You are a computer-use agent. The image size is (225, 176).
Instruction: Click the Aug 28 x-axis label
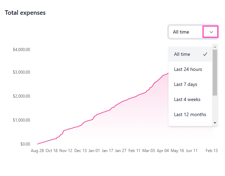(x=37, y=150)
